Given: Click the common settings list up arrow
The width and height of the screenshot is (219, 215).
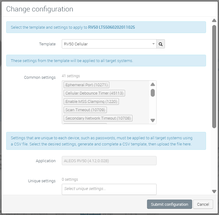Looking at the screenshot, I should 153,84.
